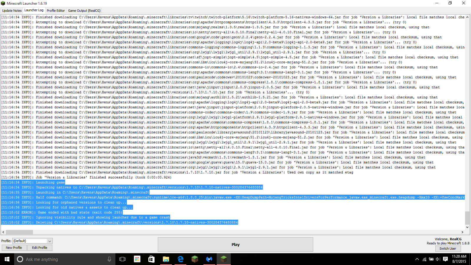The image size is (471, 265).
Task: Click the log's vertical scrollbar down arrow
Action: [467, 227]
